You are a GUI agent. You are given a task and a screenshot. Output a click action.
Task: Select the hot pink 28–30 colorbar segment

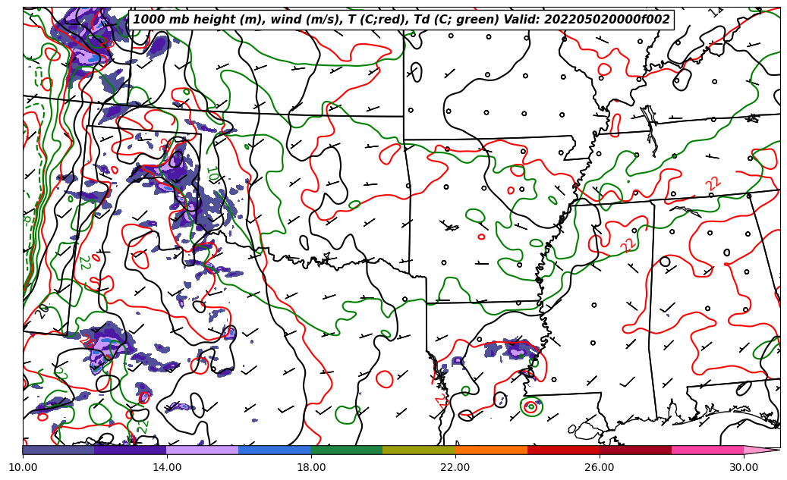707,450
